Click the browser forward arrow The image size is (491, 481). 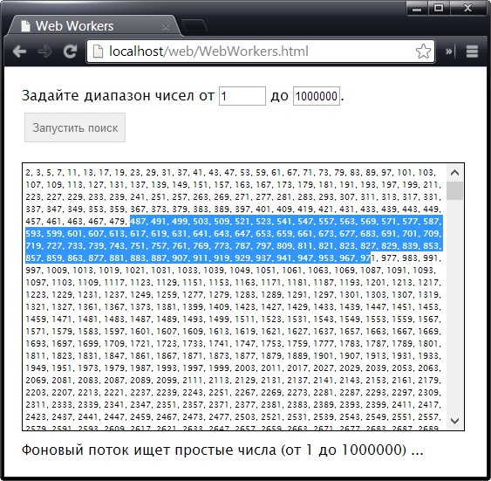pos(44,52)
